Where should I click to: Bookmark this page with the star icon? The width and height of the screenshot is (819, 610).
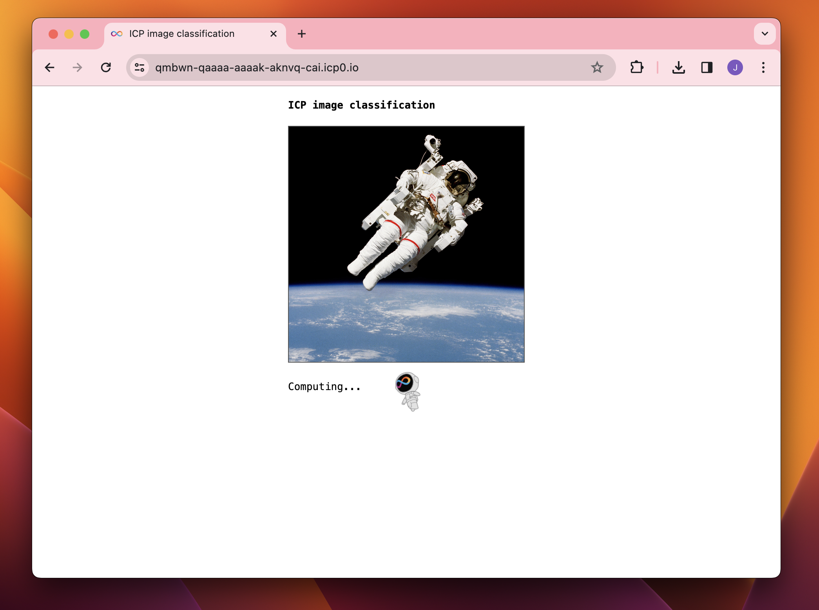[x=597, y=67]
